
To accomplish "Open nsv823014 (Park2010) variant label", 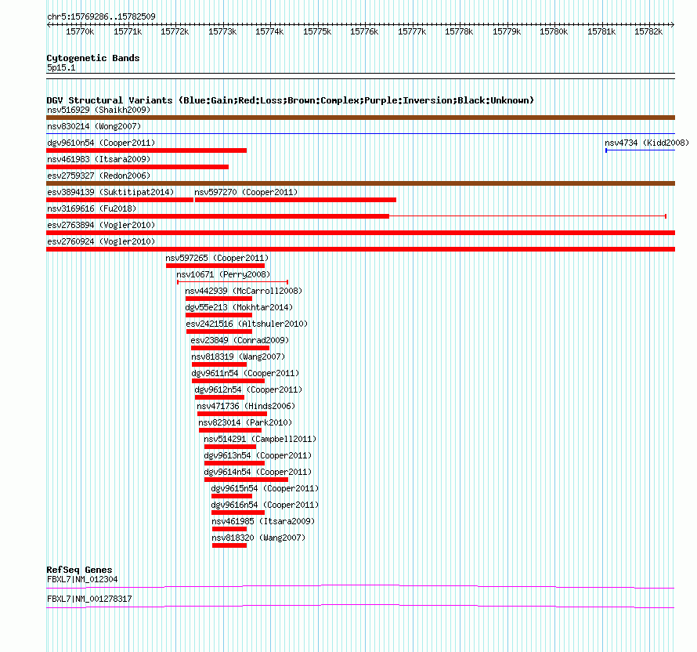I will tap(245, 422).
